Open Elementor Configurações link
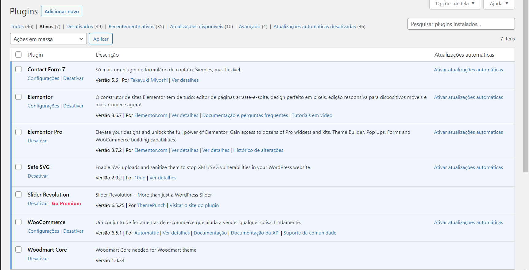This screenshot has width=529, height=270. click(43, 106)
